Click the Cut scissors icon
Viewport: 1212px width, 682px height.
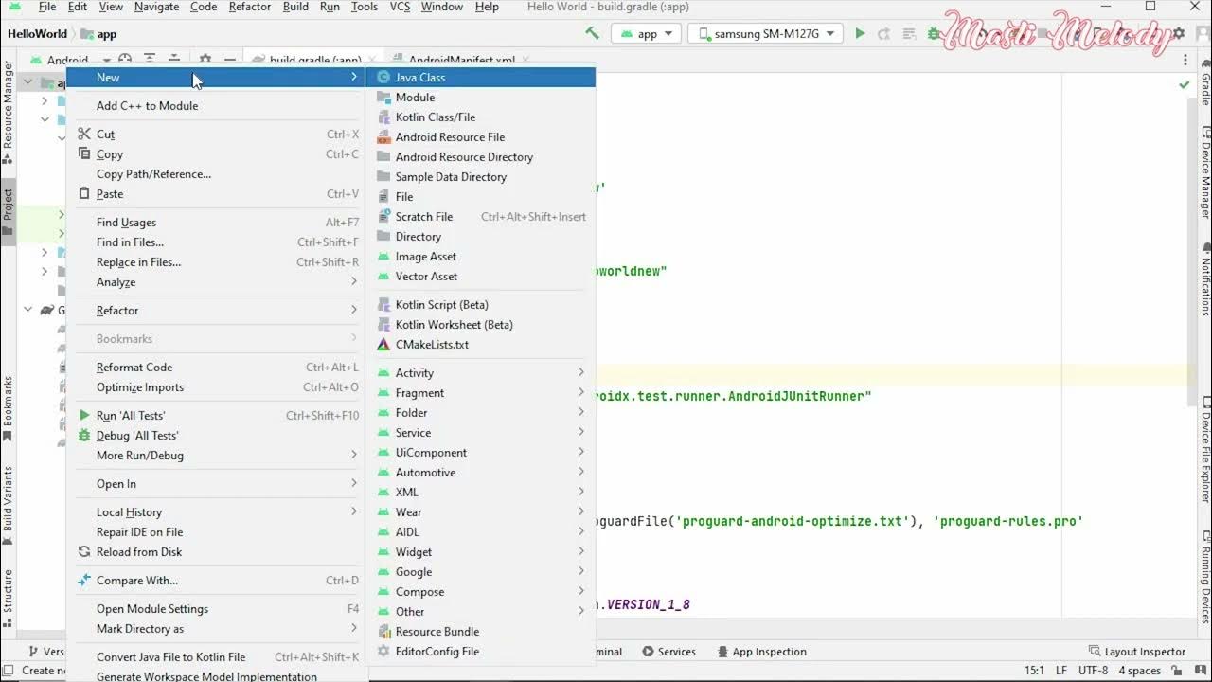pyautogui.click(x=84, y=135)
